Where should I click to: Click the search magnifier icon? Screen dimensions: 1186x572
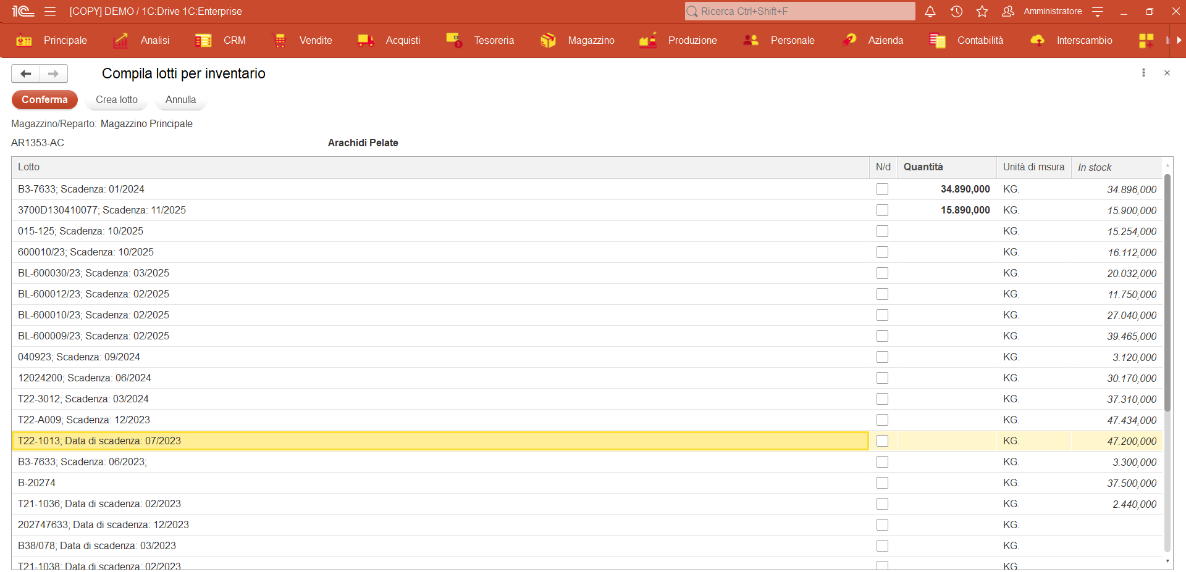(x=692, y=11)
